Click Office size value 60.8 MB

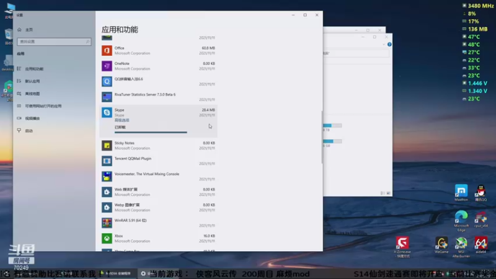(x=208, y=48)
